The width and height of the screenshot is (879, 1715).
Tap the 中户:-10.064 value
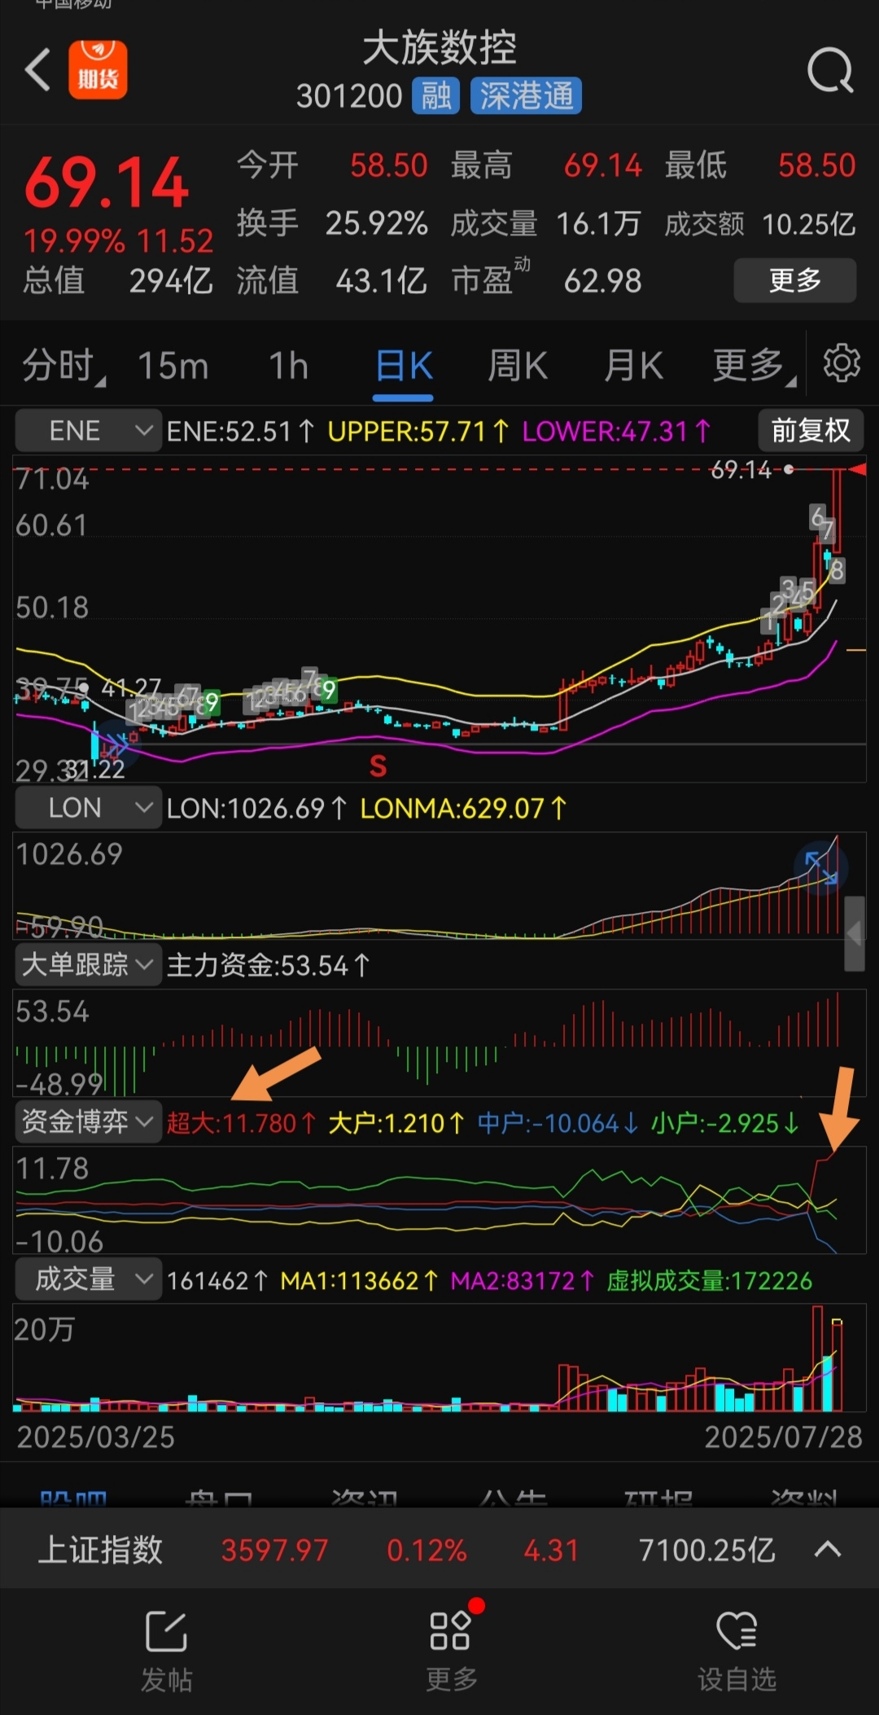click(558, 1124)
